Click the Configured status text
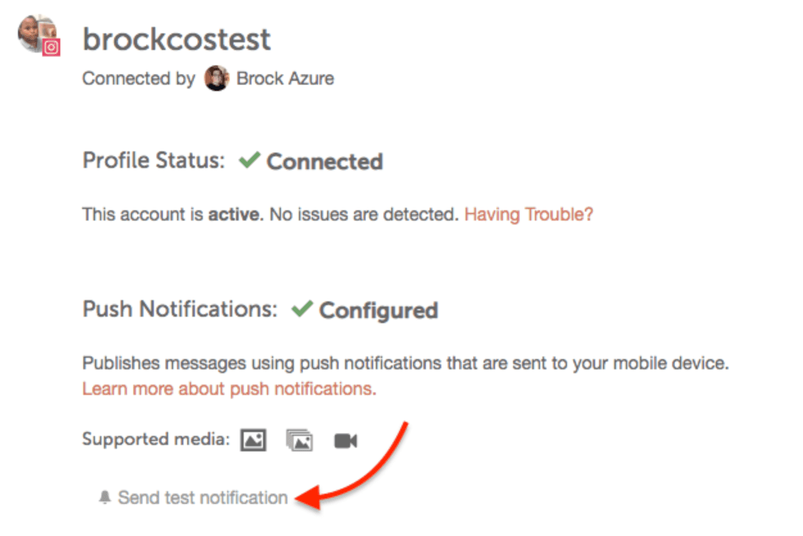 tap(378, 311)
